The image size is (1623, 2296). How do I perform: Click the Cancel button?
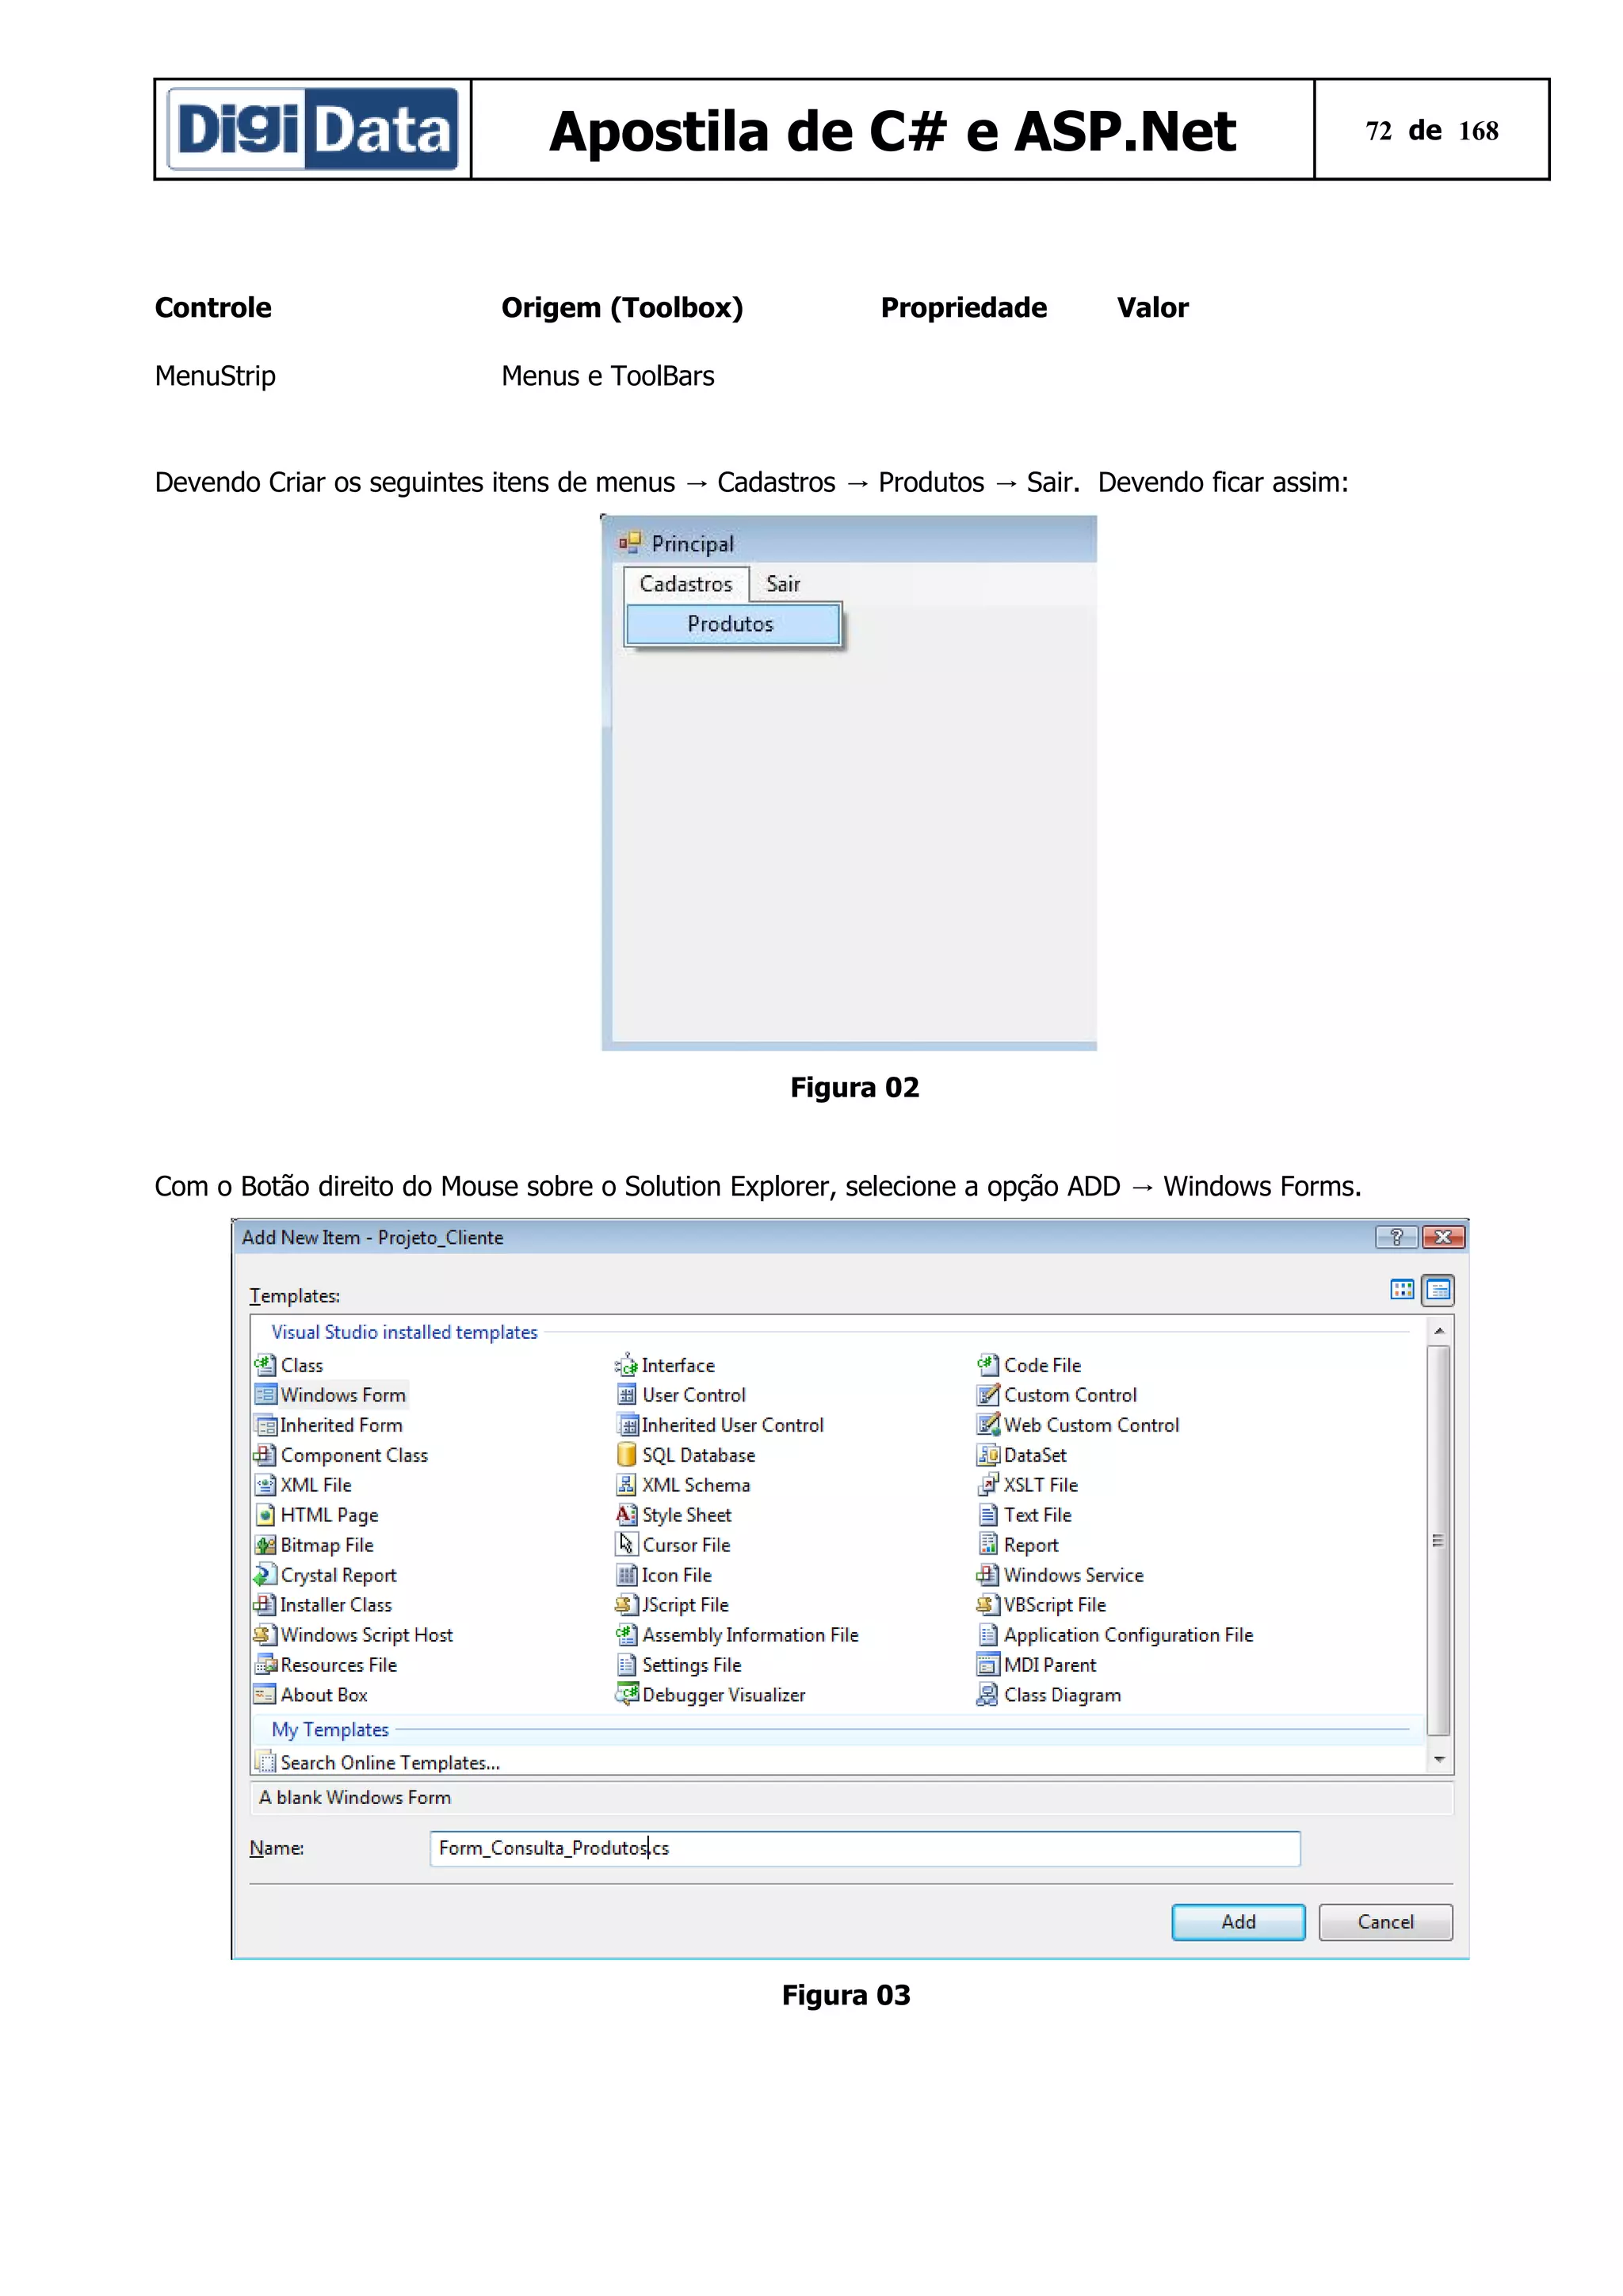pyautogui.click(x=1385, y=1921)
